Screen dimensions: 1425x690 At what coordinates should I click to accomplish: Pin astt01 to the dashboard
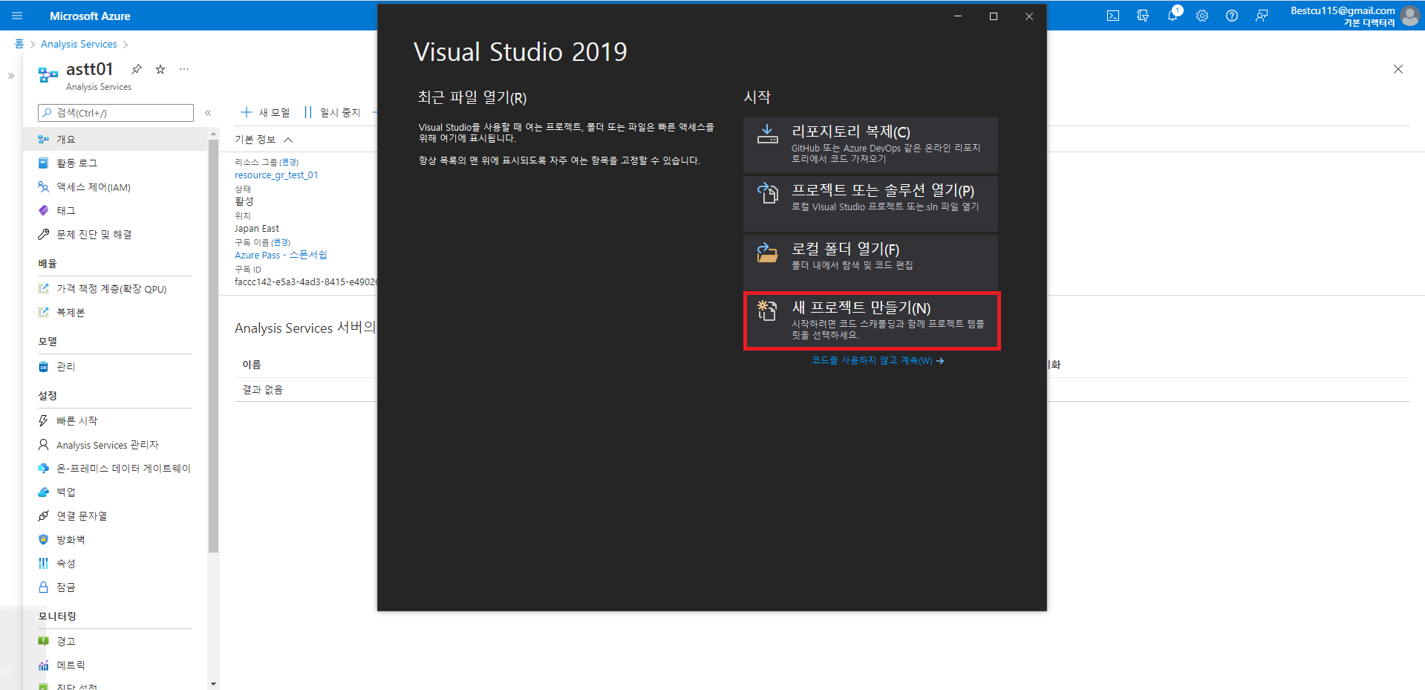click(x=137, y=69)
